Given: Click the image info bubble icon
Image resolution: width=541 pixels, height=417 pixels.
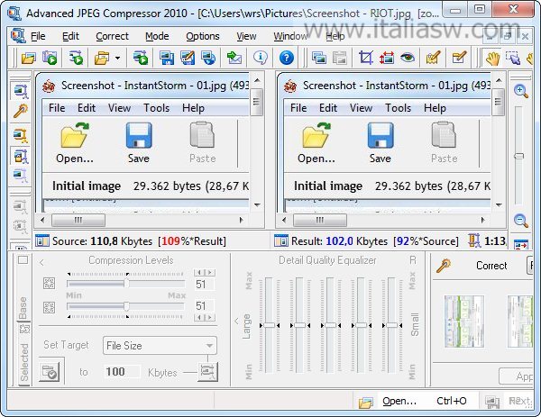Looking at the screenshot, I should tap(261, 58).
